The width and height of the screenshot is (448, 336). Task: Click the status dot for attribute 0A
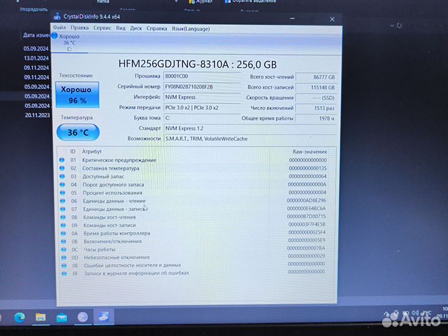(63, 233)
